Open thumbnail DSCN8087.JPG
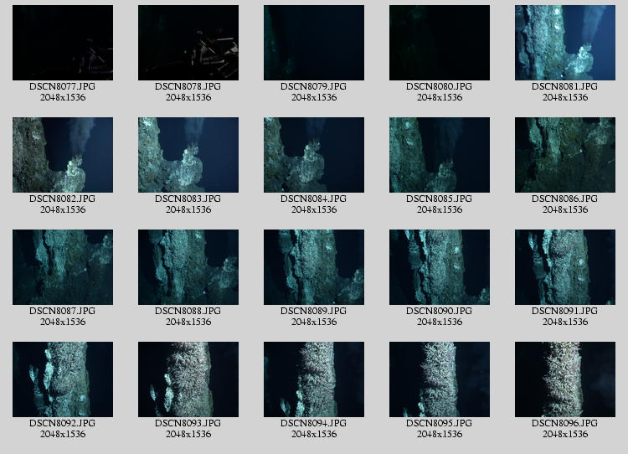628x454 pixels. pyautogui.click(x=63, y=267)
